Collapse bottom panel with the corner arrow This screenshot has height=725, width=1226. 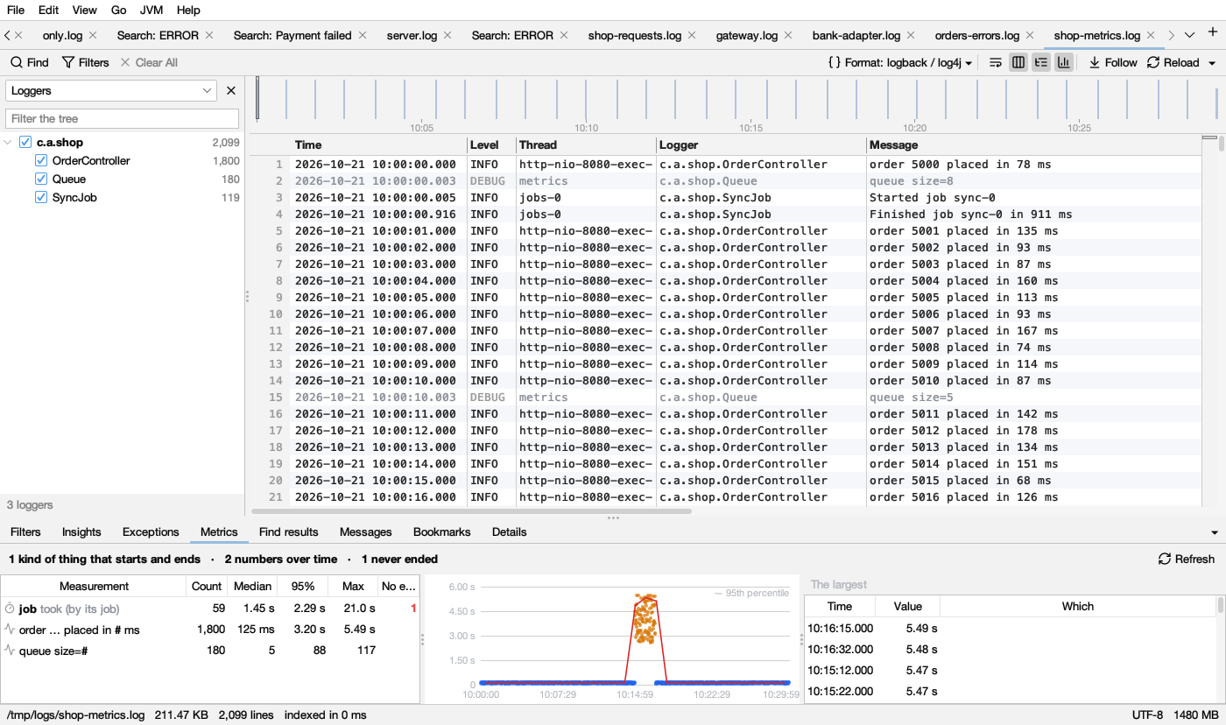tap(1214, 532)
